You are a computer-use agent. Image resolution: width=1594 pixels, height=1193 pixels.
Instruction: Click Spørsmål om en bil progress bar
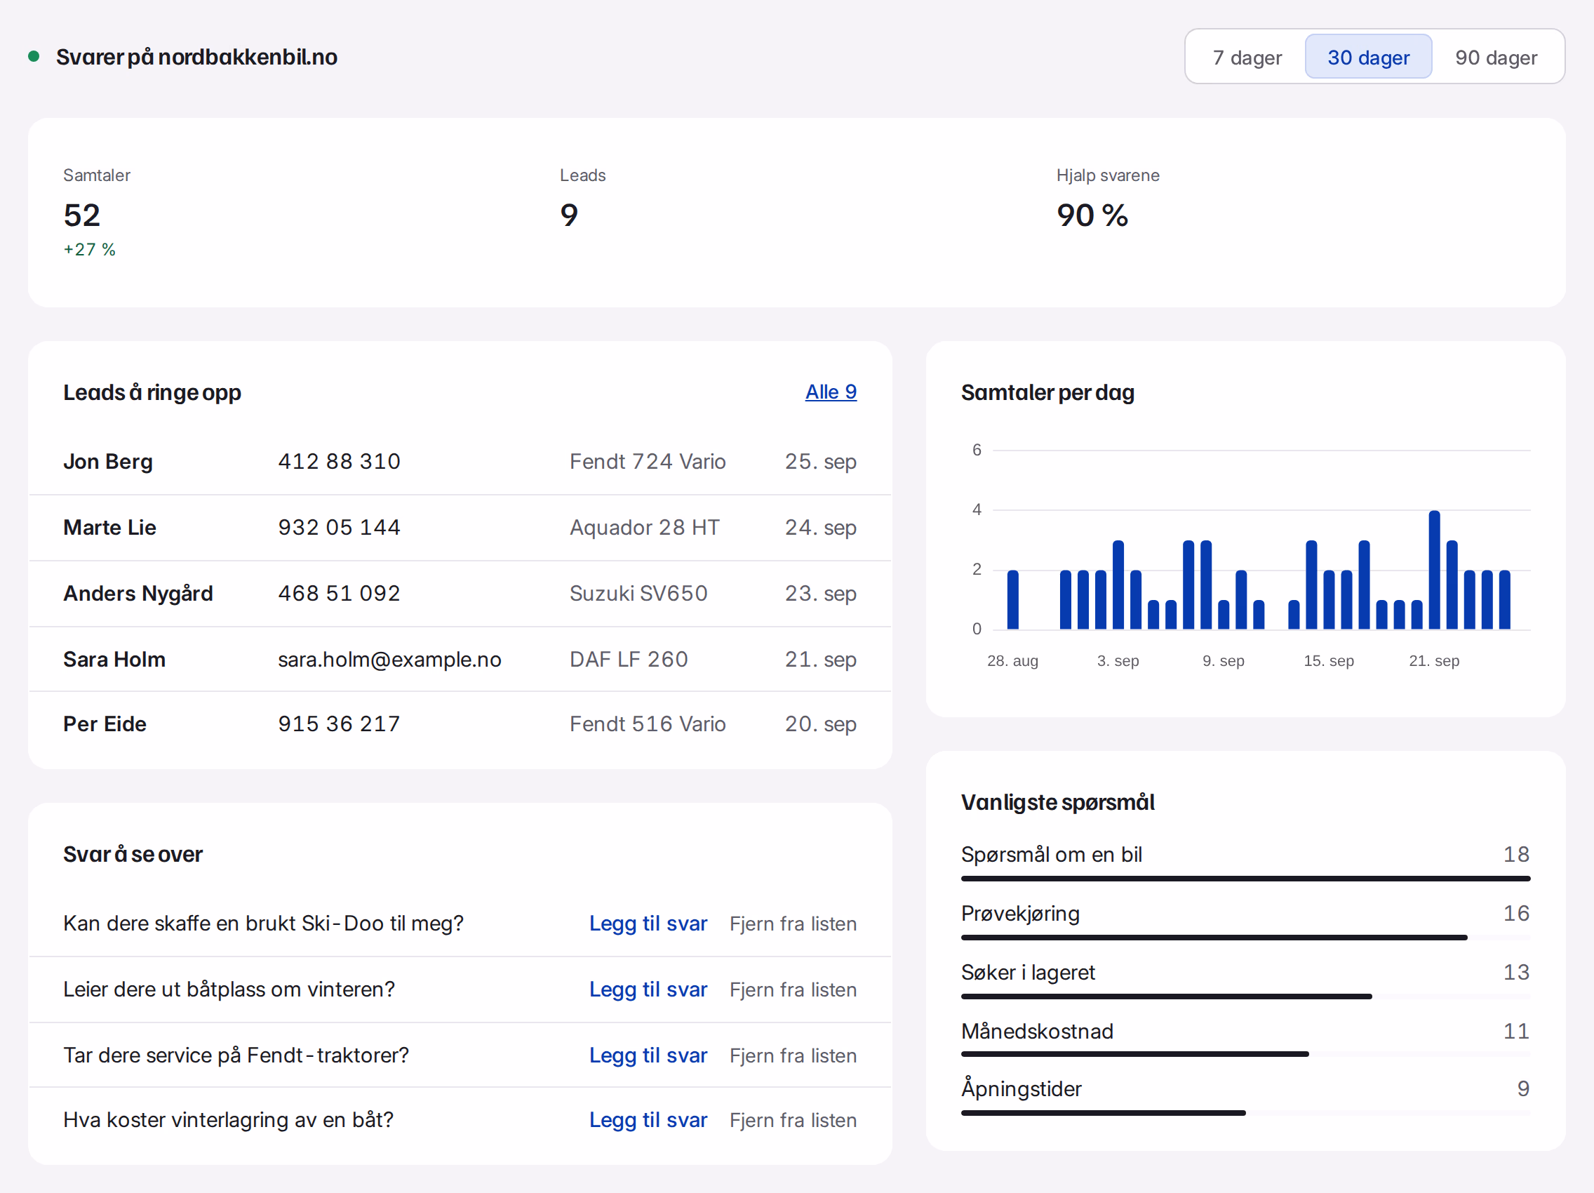point(1245,879)
